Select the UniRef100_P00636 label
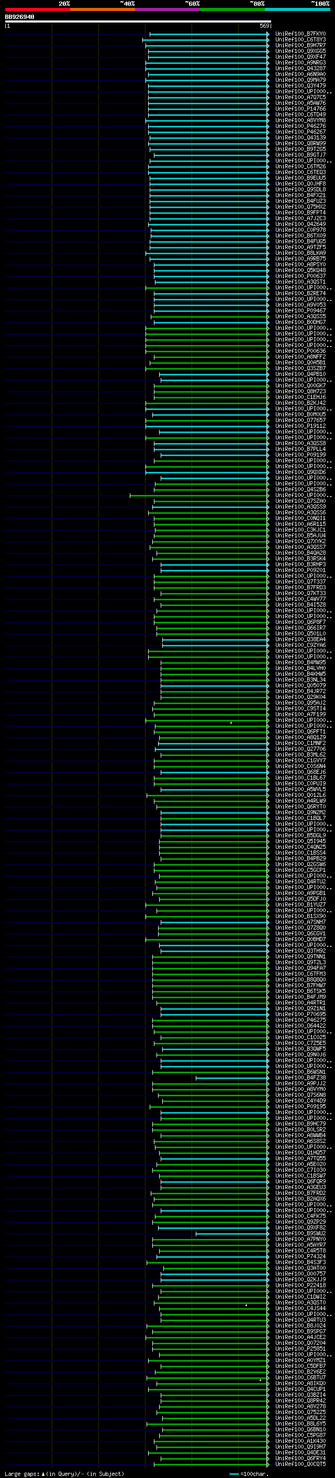This screenshot has width=335, height=1478. click(300, 351)
